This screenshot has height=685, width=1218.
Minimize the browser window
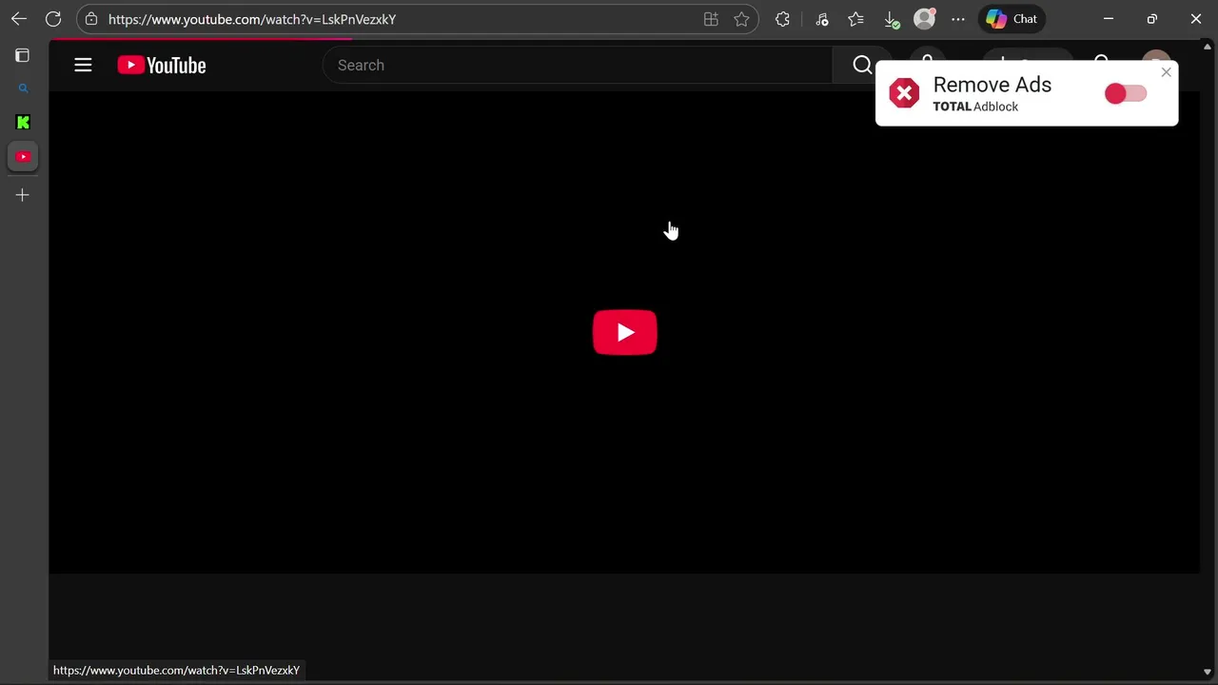tap(1109, 19)
